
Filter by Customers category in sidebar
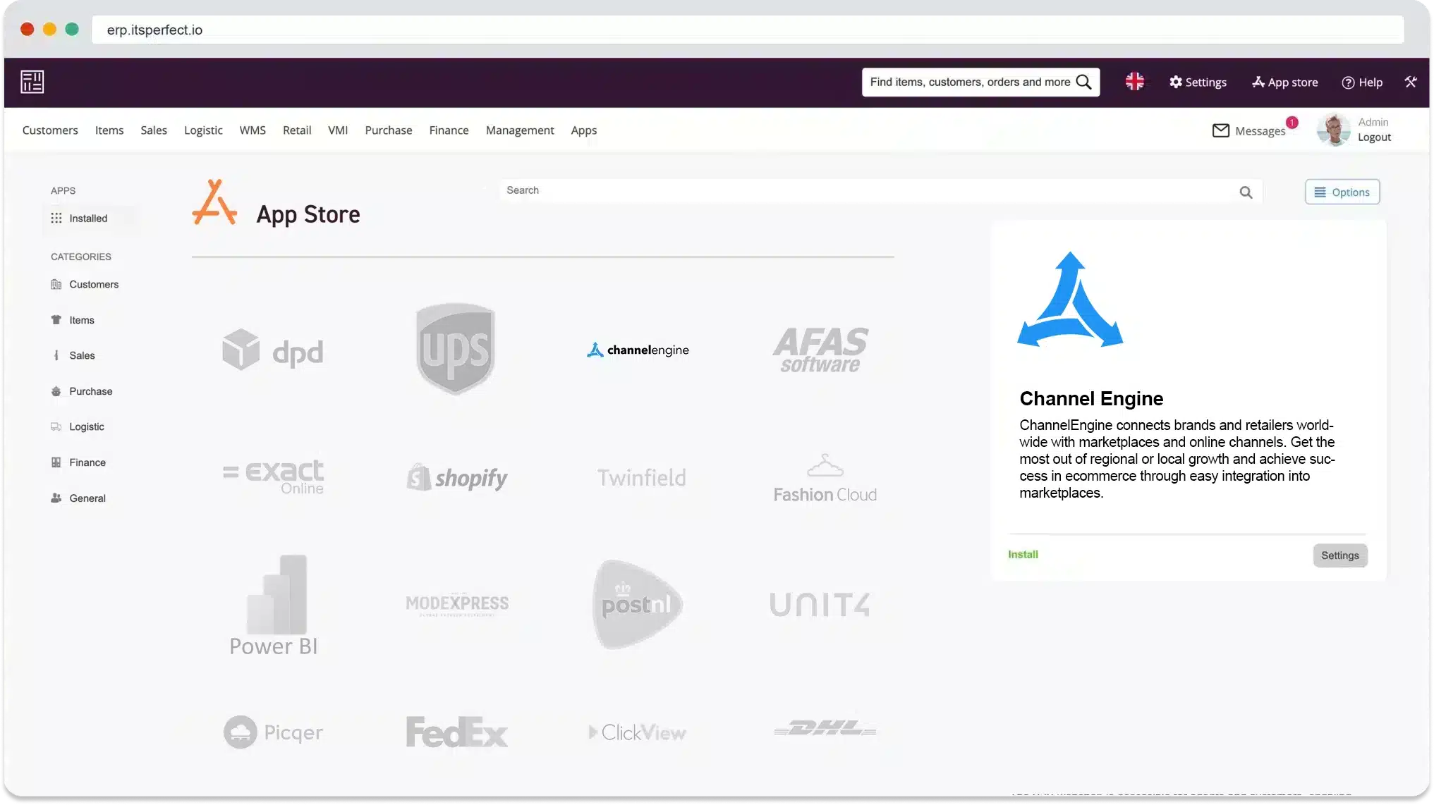pos(85,285)
